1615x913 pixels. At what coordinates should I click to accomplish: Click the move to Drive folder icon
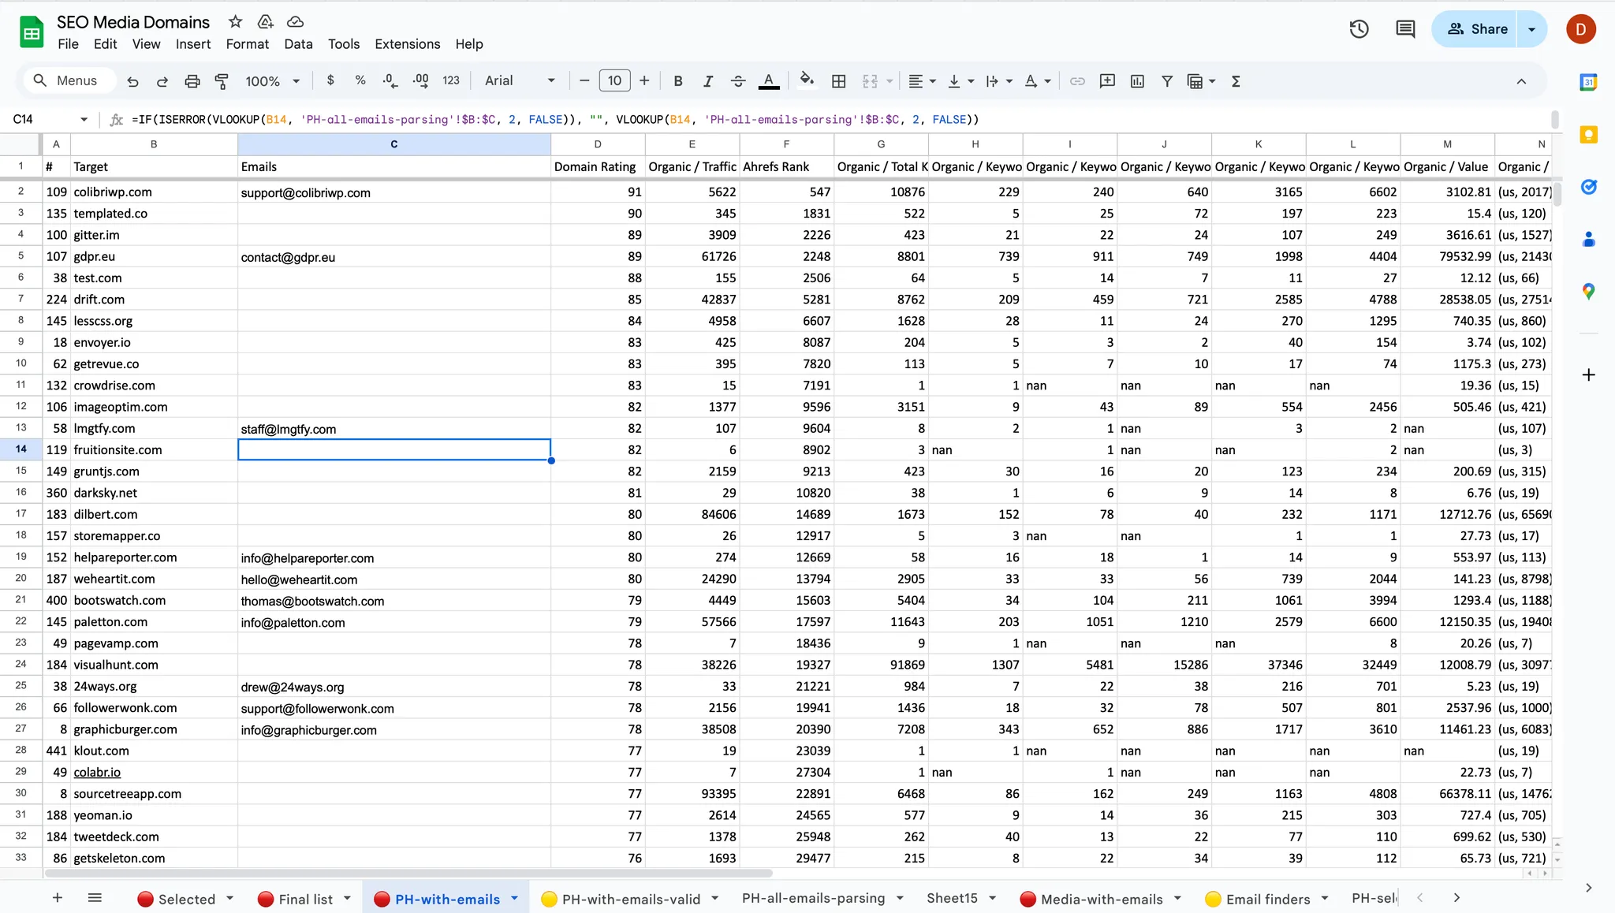coord(266,21)
